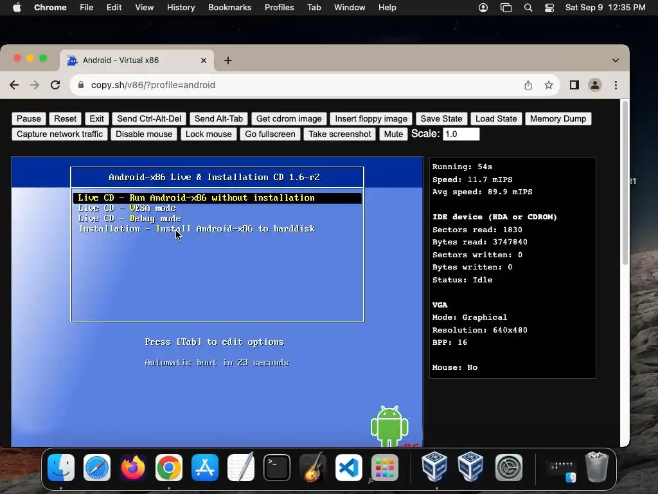Pause the emulator
658x494 pixels.
click(28, 119)
